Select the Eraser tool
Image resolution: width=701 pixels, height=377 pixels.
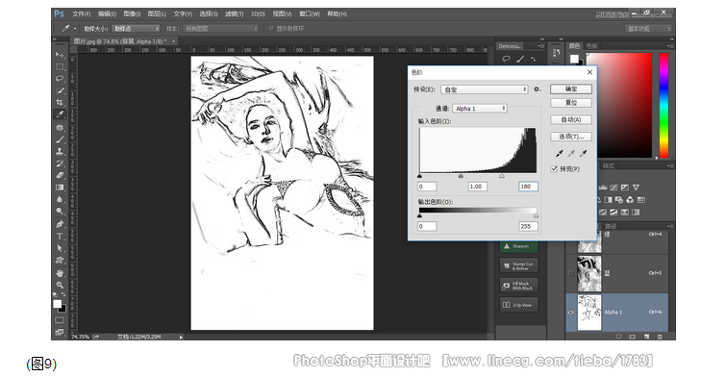tap(60, 175)
